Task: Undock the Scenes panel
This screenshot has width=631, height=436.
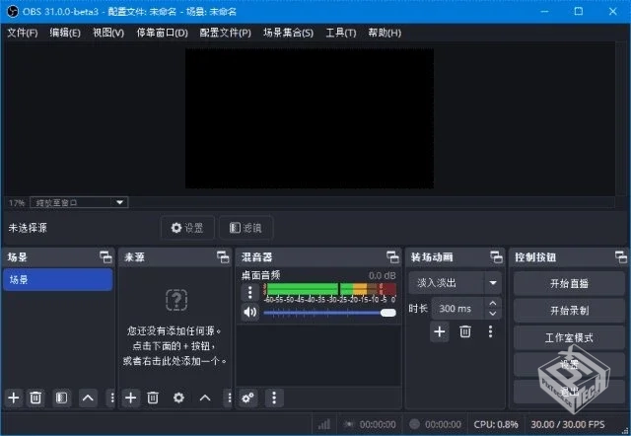Action: tap(105, 256)
